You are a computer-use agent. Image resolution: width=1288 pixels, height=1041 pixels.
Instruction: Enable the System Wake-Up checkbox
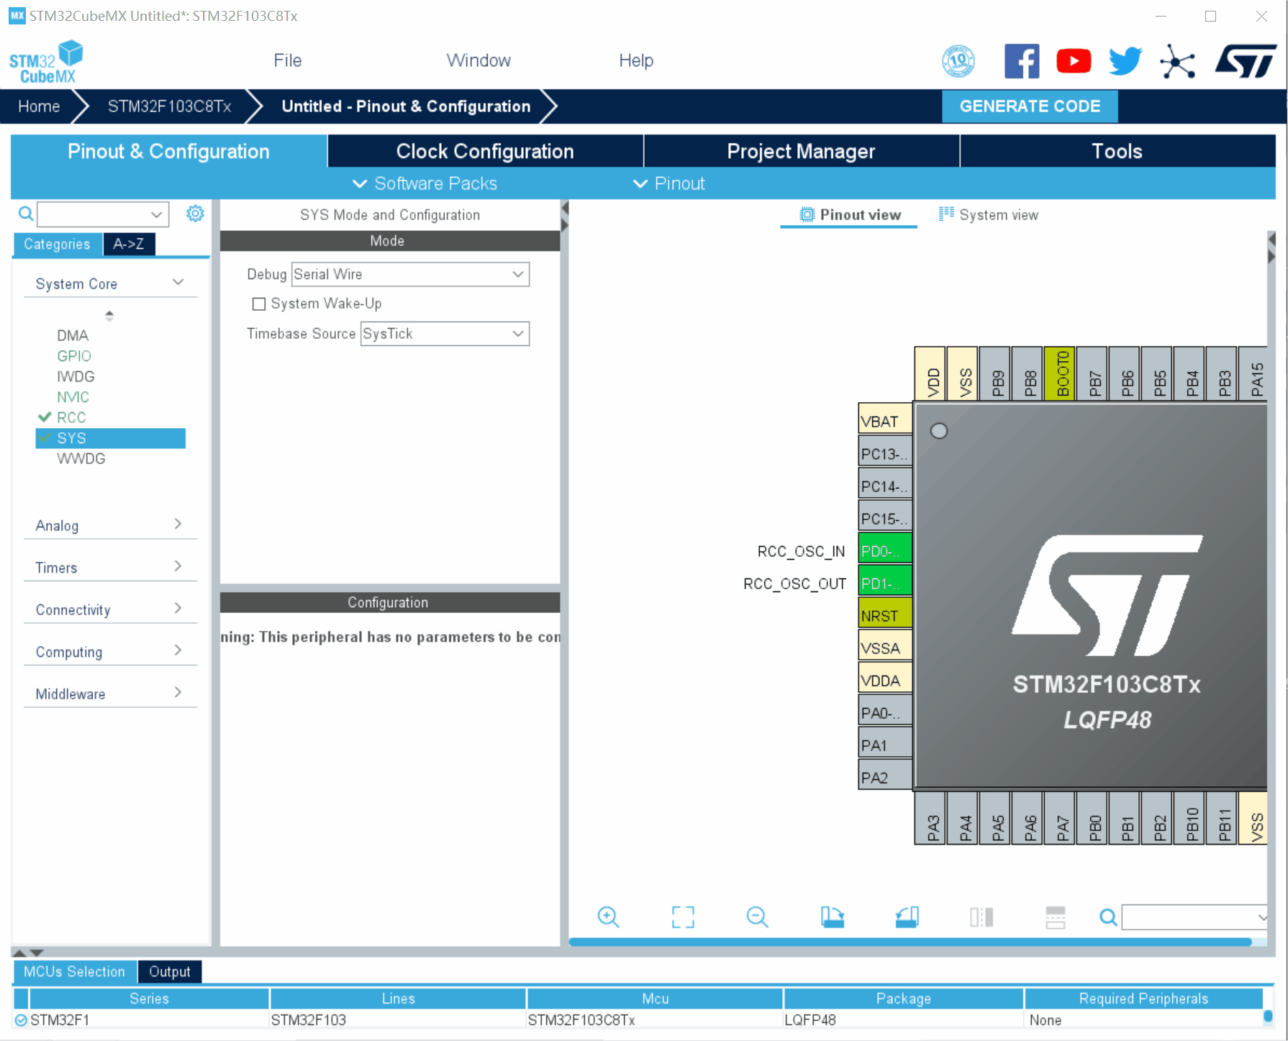click(259, 304)
